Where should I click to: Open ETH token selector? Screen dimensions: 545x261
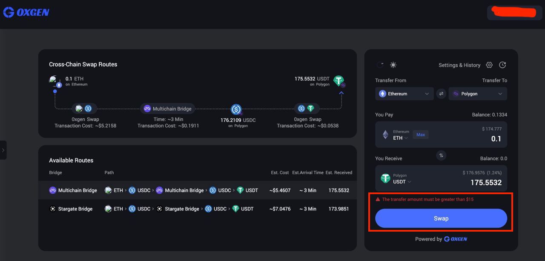coord(400,138)
